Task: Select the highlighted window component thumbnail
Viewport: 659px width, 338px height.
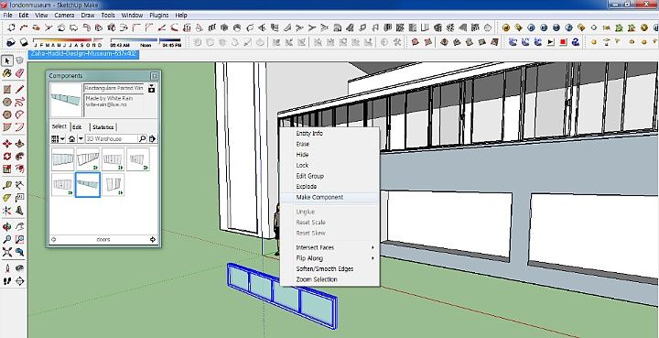Action: click(x=88, y=184)
